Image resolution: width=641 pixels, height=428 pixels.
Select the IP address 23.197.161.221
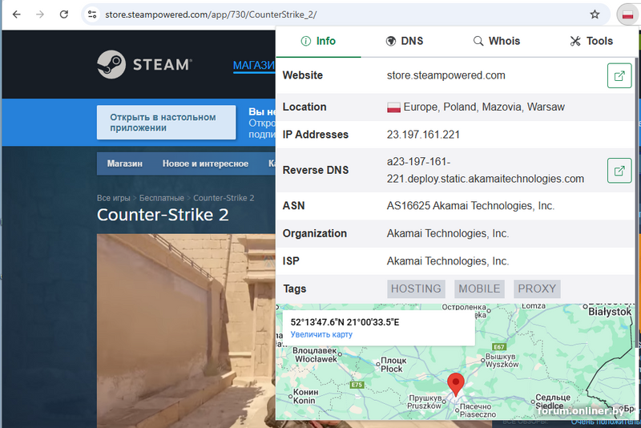tap(423, 135)
